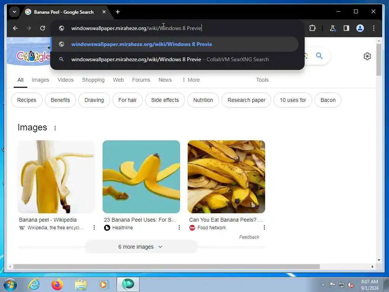Open the Wikipedia banana peel thumbnail

[56, 177]
